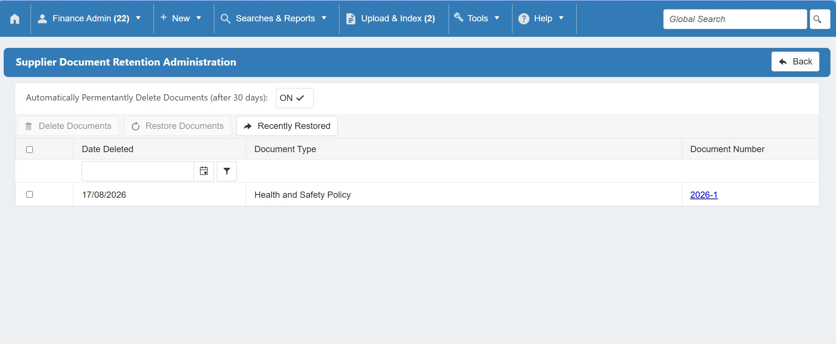Click the Back button
This screenshot has height=344, width=836.
tap(795, 62)
